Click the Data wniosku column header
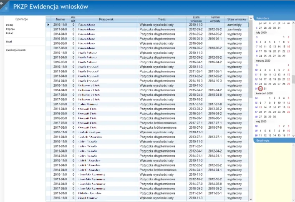The width and height of the screenshot is (295, 202). pos(196,20)
